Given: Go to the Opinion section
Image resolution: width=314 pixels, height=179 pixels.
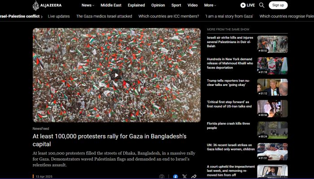Looking at the screenshot, I should tap(158, 5).
